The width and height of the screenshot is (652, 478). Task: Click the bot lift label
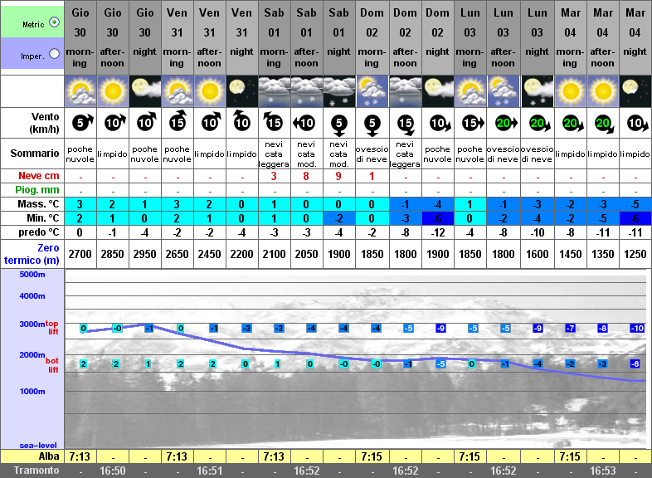(x=52, y=365)
